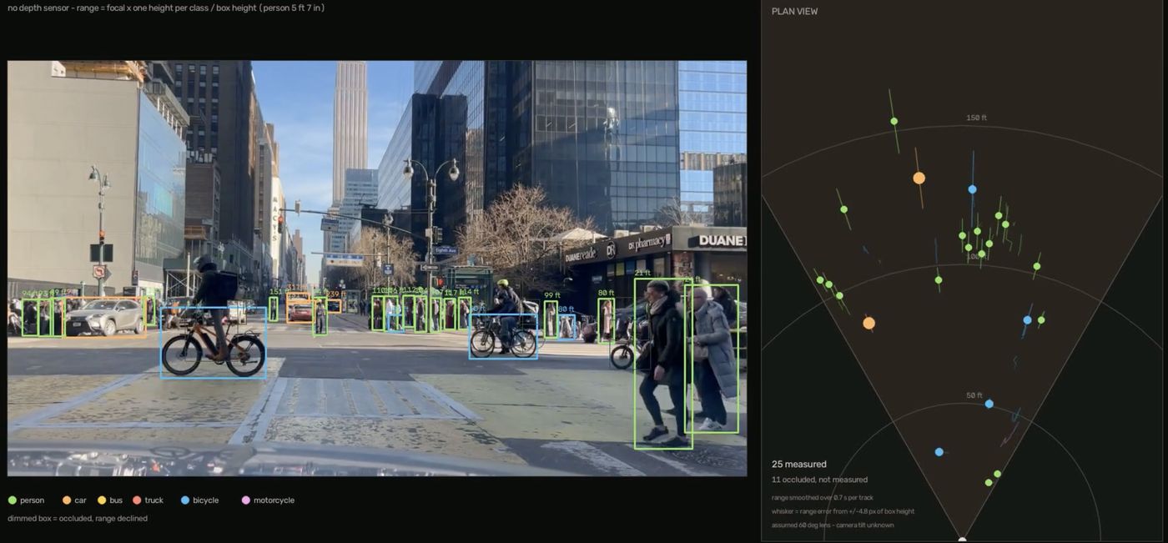Image resolution: width=1168 pixels, height=543 pixels.
Task: Select the motorcycle legend entry
Action: coord(268,500)
